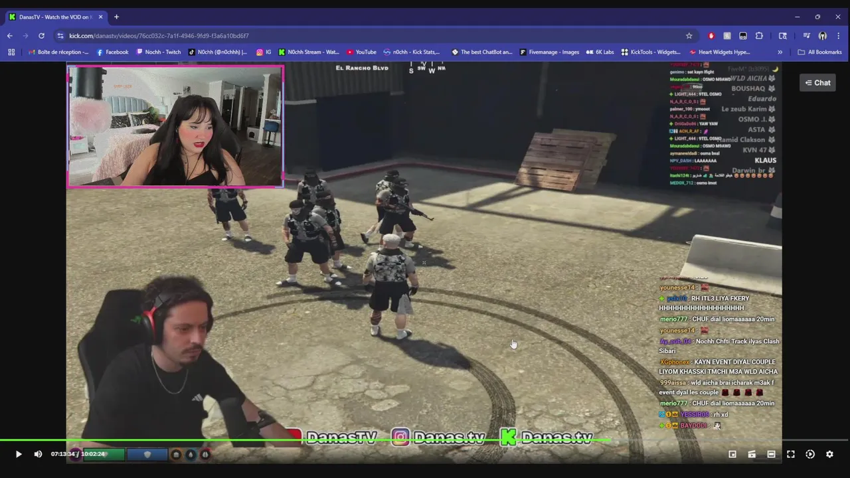Open a new browser tab
850x478 pixels.
click(x=116, y=17)
